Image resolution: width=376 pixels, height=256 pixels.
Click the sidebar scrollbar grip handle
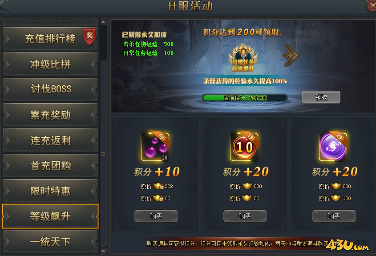click(103, 154)
